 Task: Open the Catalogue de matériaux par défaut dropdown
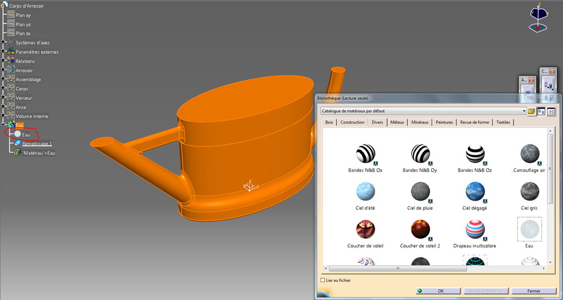coord(525,111)
